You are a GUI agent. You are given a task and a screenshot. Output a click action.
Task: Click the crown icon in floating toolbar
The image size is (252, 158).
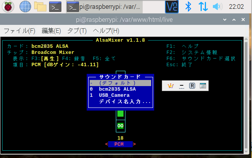coord(171,86)
